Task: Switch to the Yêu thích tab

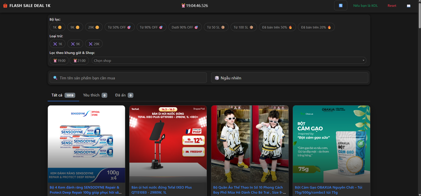Action: point(95,95)
